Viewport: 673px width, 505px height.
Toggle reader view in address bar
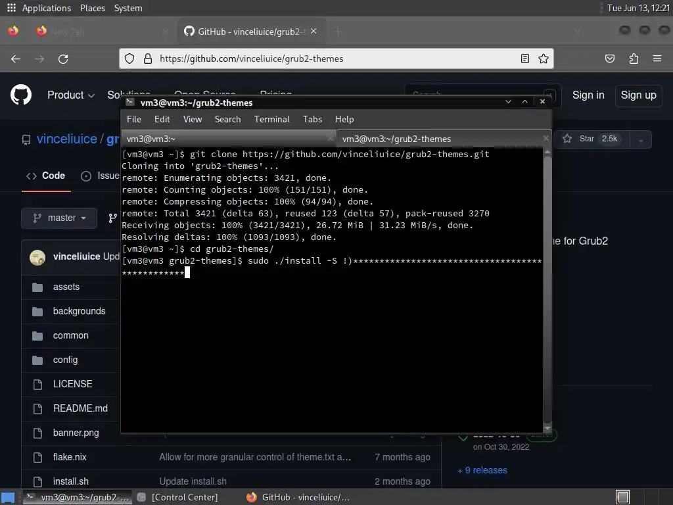(525, 59)
